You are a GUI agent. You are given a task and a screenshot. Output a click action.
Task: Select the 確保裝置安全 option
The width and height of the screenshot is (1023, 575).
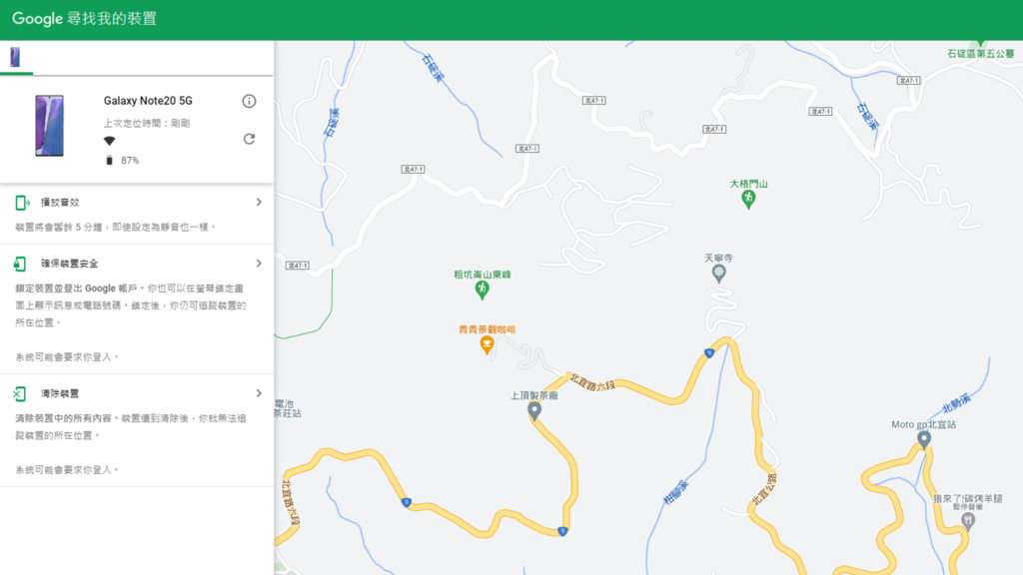pyautogui.click(x=137, y=309)
